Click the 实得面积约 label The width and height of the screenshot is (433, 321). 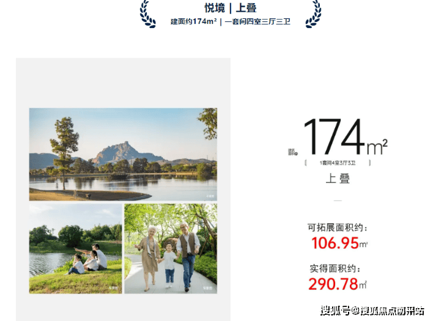tap(335, 268)
